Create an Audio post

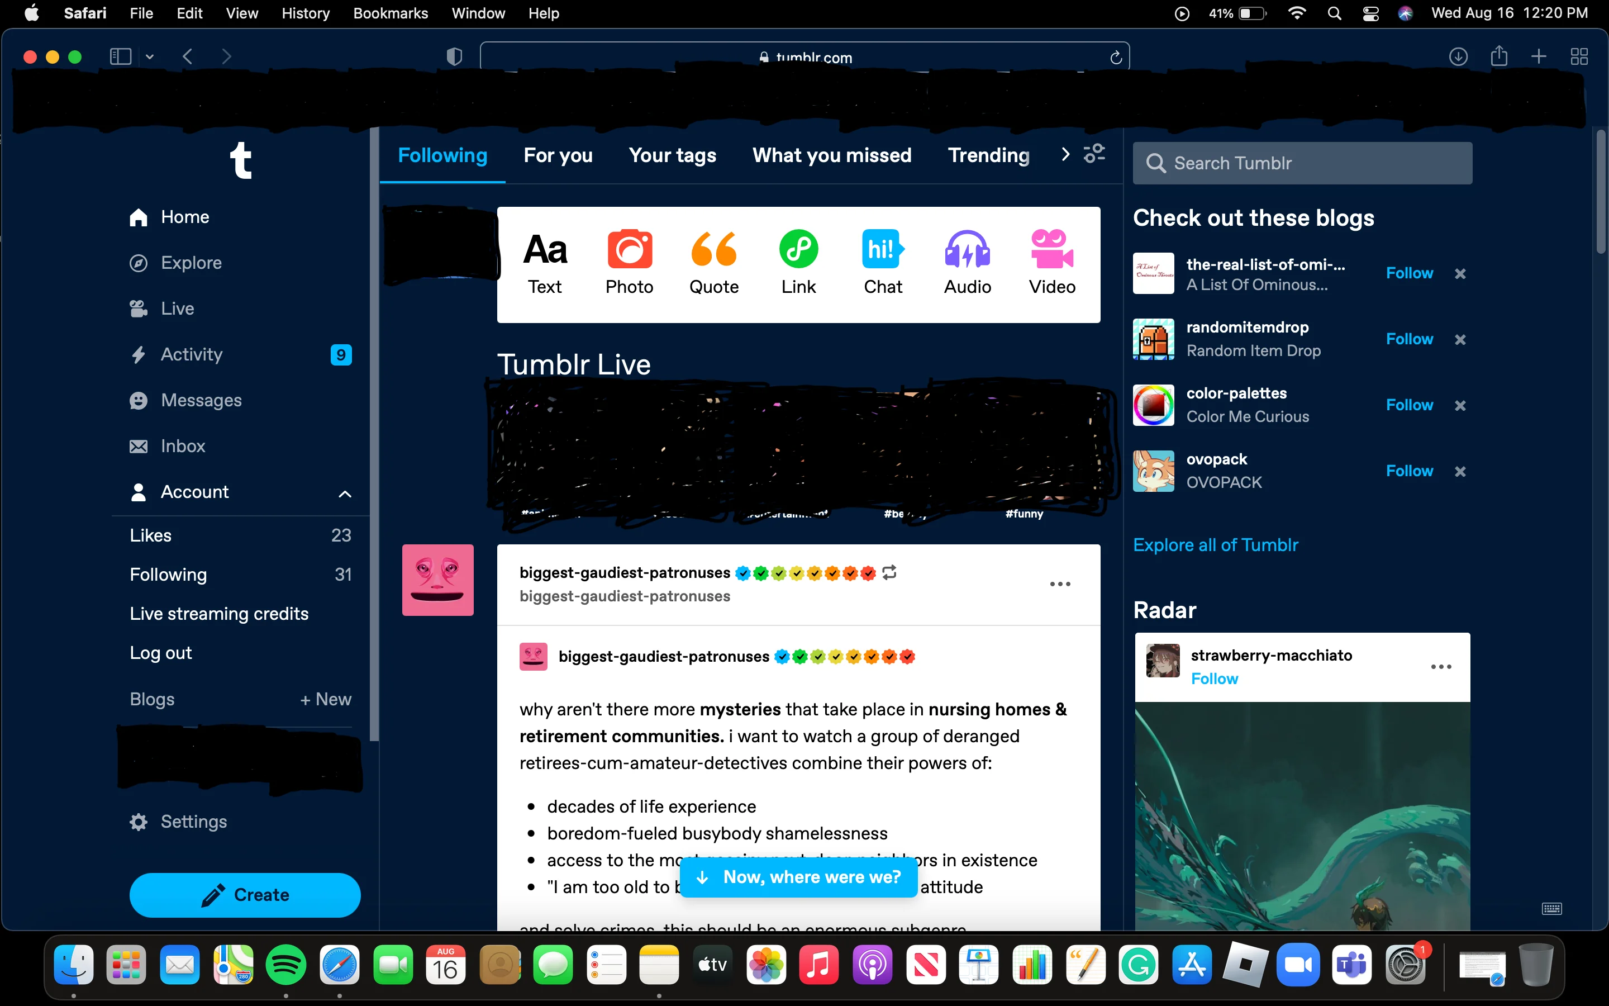pos(968,262)
